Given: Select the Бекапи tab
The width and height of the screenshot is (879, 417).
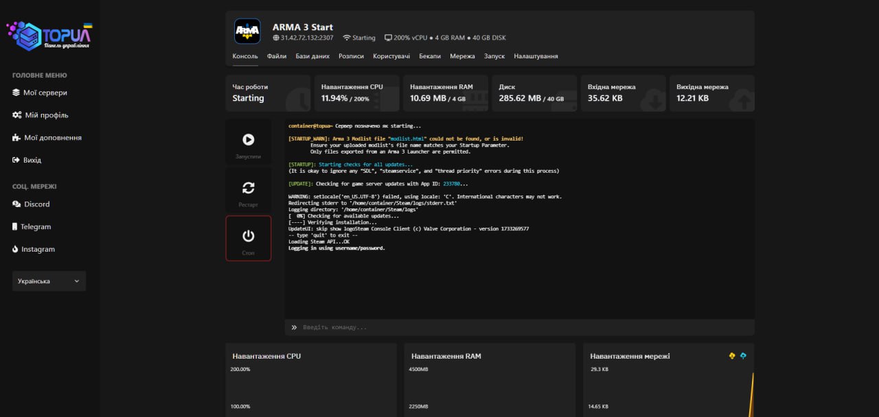Looking at the screenshot, I should click(430, 56).
